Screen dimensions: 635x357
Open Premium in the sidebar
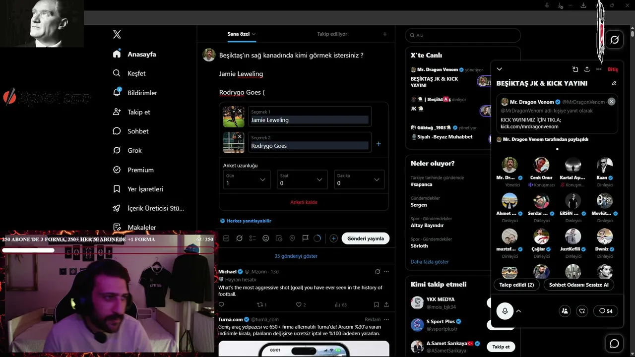point(133,170)
